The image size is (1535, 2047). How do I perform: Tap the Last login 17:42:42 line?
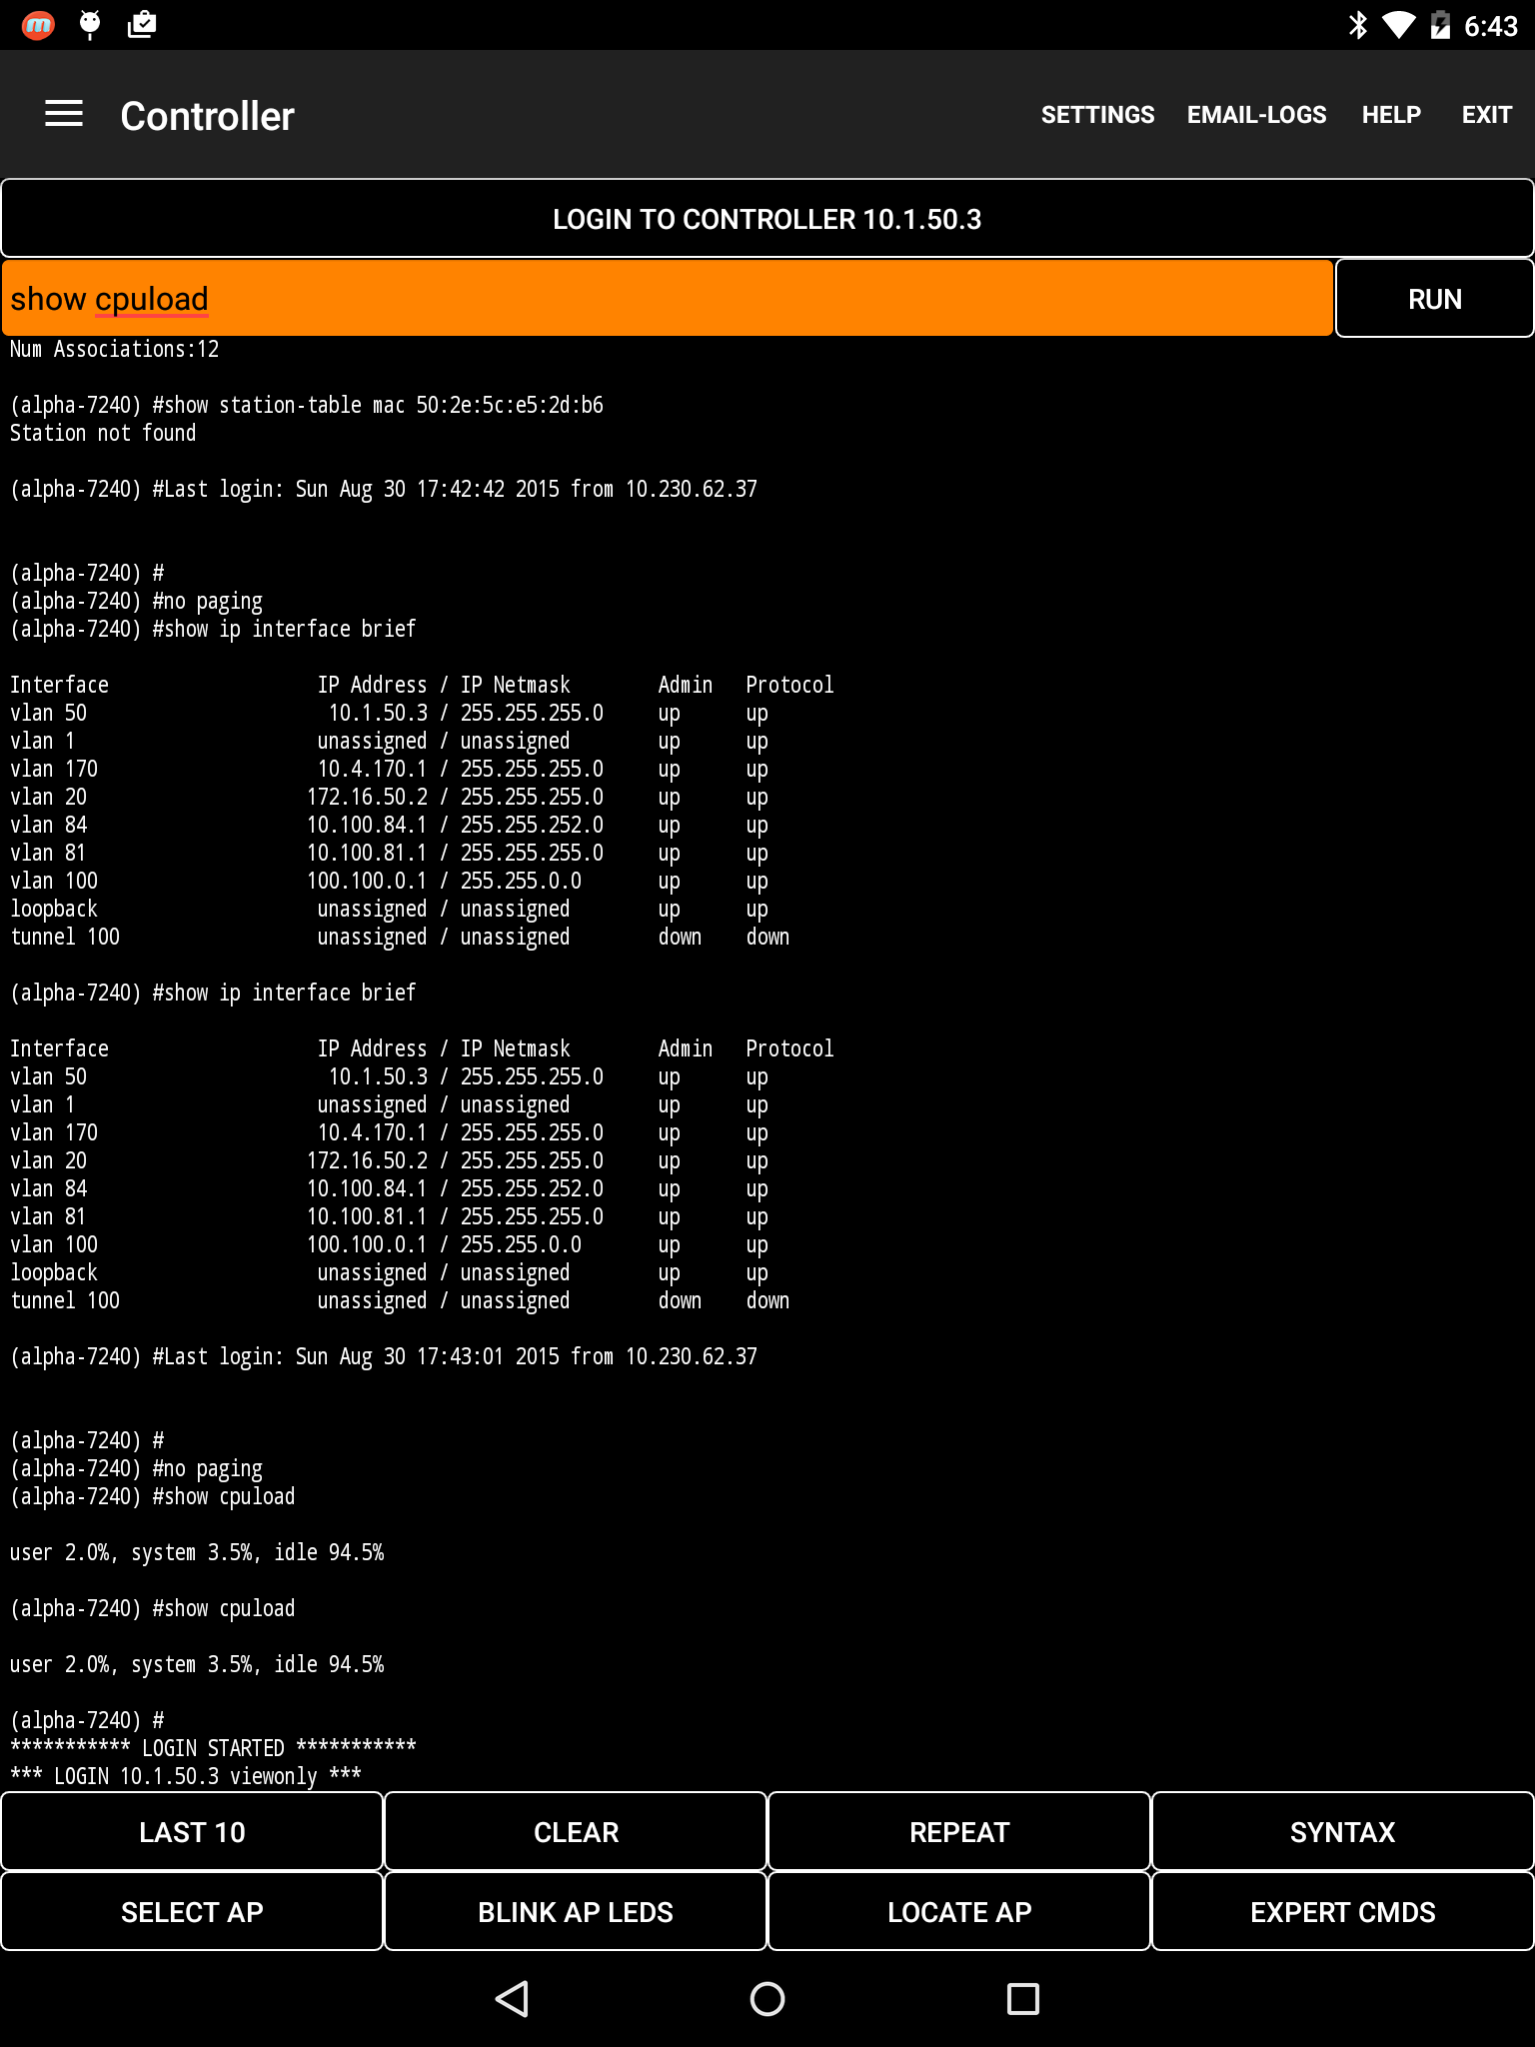pyautogui.click(x=384, y=489)
